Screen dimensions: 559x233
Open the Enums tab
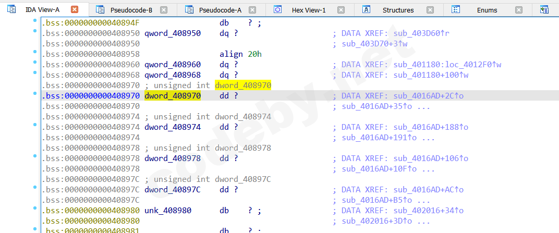coord(487,10)
